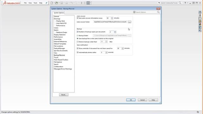The image size is (203, 114).
Task: Click the New document icon
Action: [52, 3]
